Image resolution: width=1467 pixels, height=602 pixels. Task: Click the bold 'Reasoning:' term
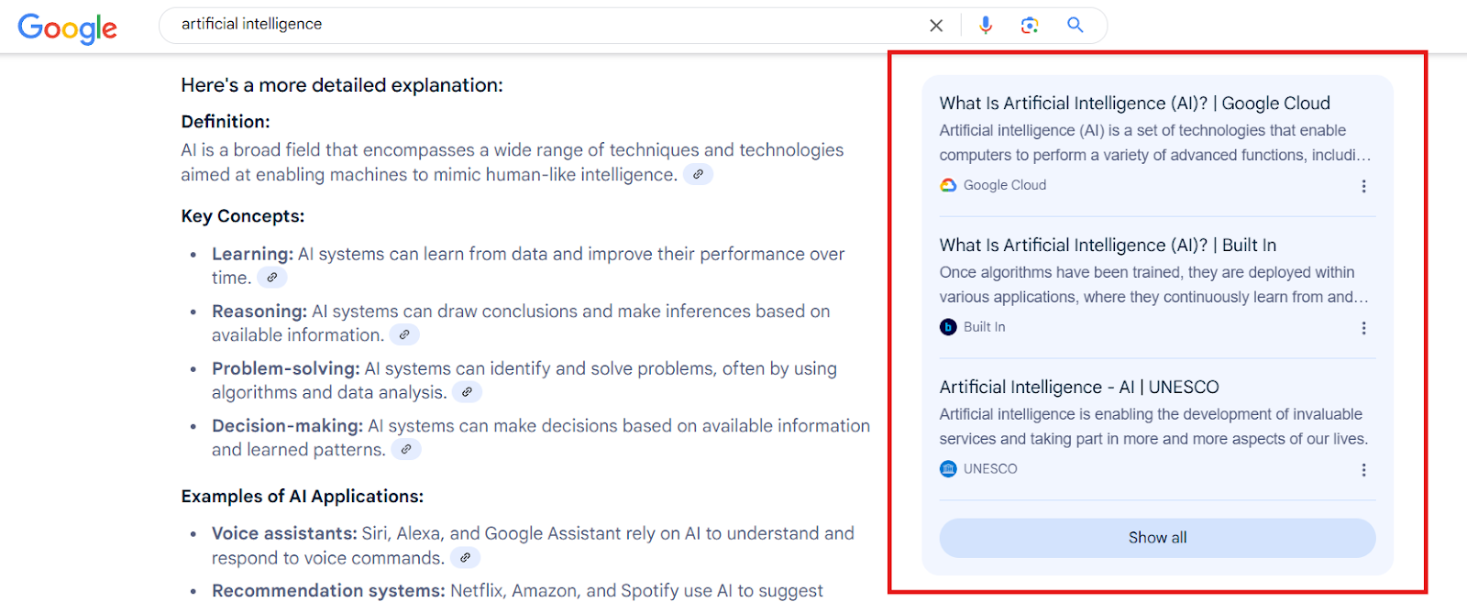click(259, 312)
